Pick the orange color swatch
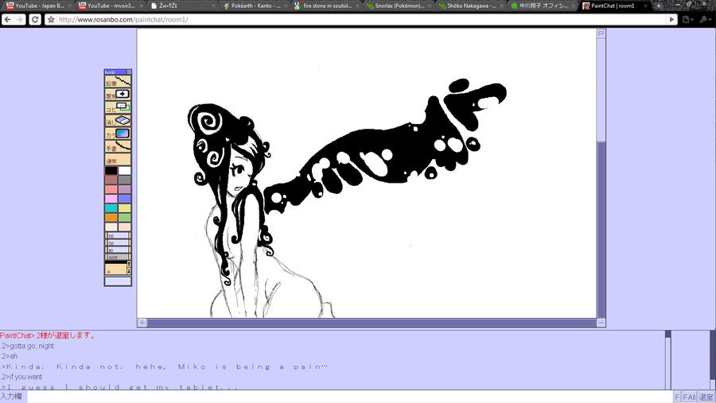This screenshot has width=716, height=403. coord(111,218)
